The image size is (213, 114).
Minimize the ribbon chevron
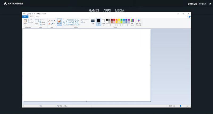point(187,17)
